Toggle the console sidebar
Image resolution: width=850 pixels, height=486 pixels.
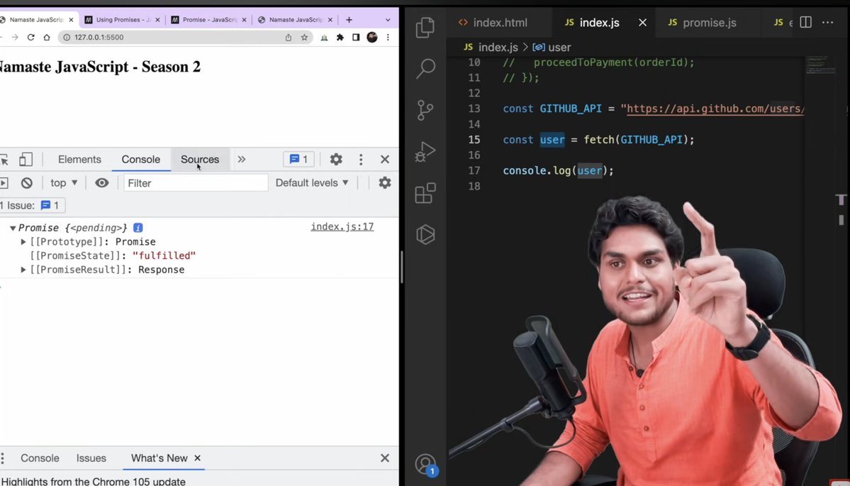coord(4,183)
